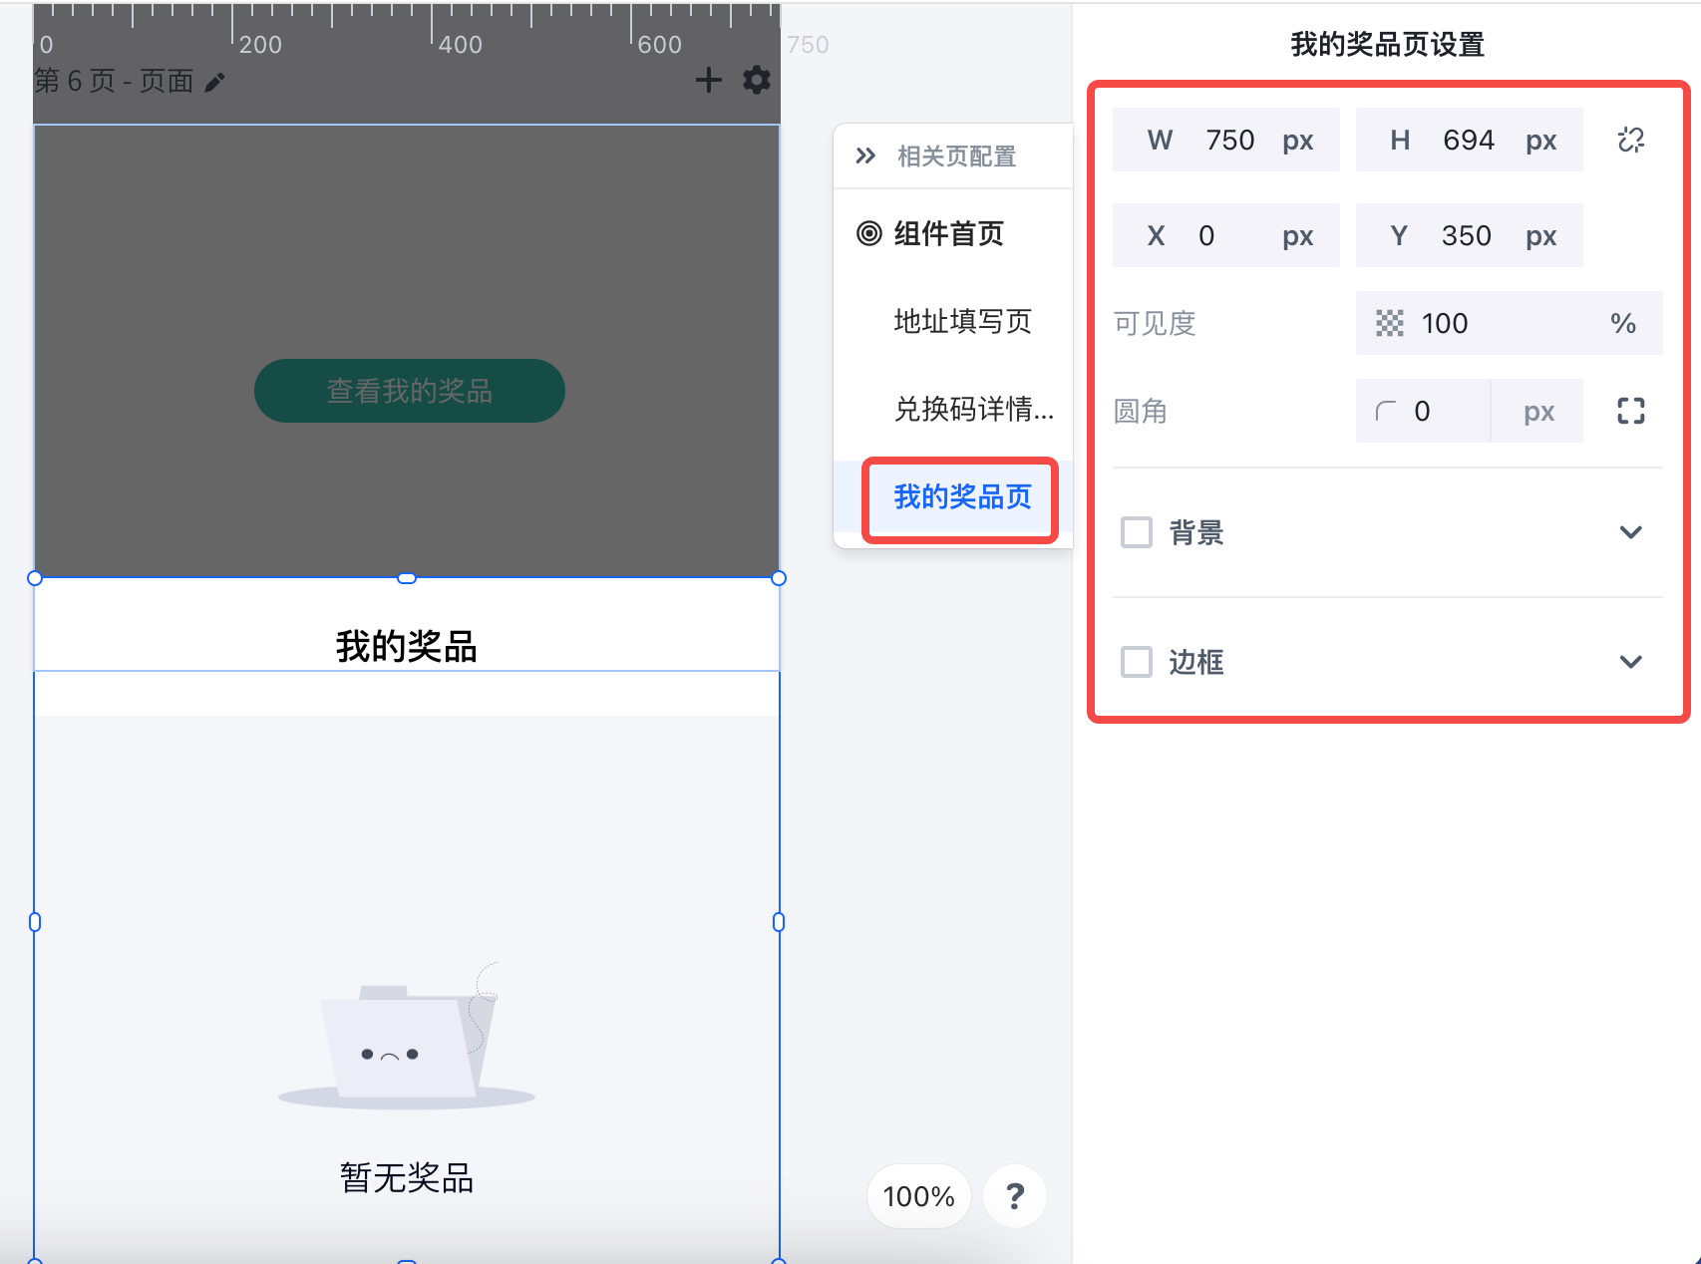Screen dimensions: 1701x1264
Task: Click the 第 6 页 - 页面 label
Action: (114, 81)
